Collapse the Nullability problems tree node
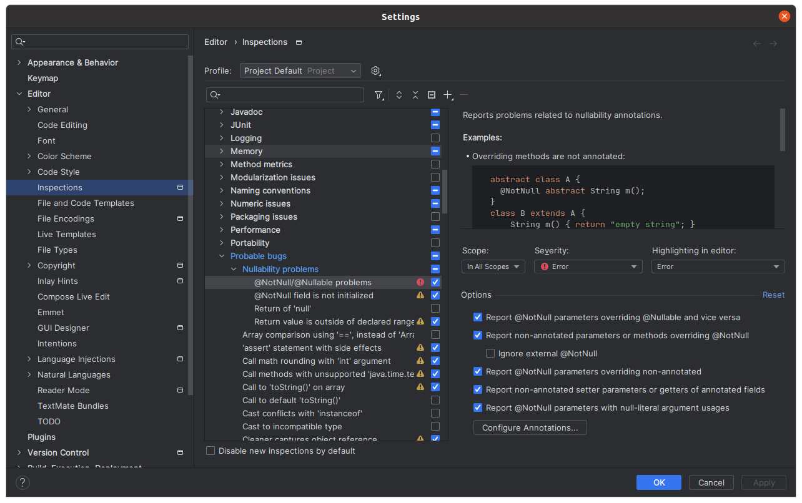This screenshot has height=503, width=802. coord(234,269)
